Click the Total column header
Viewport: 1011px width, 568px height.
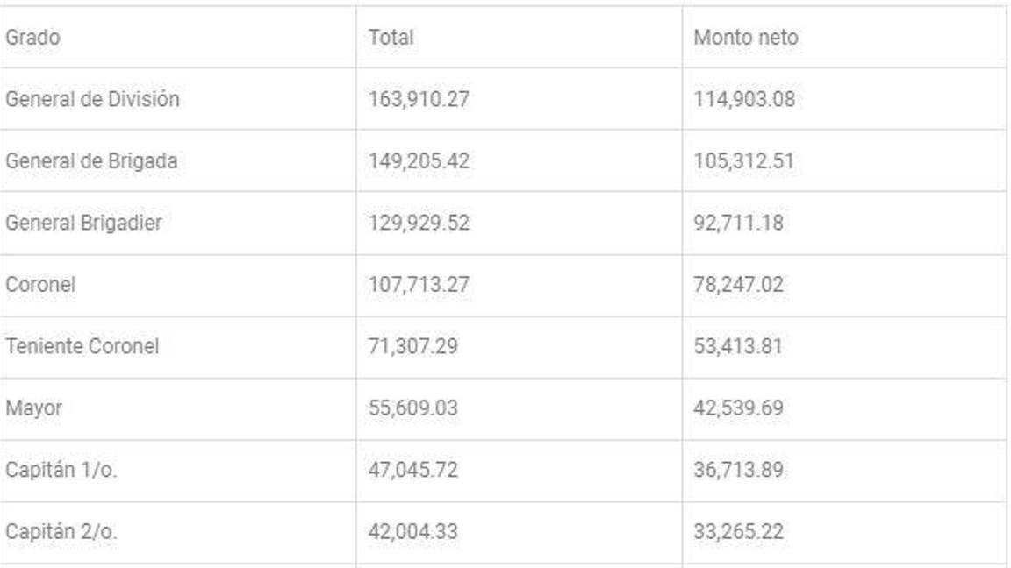click(391, 38)
